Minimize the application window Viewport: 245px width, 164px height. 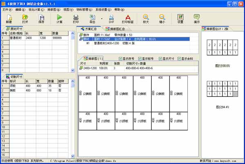[x=229, y=4]
